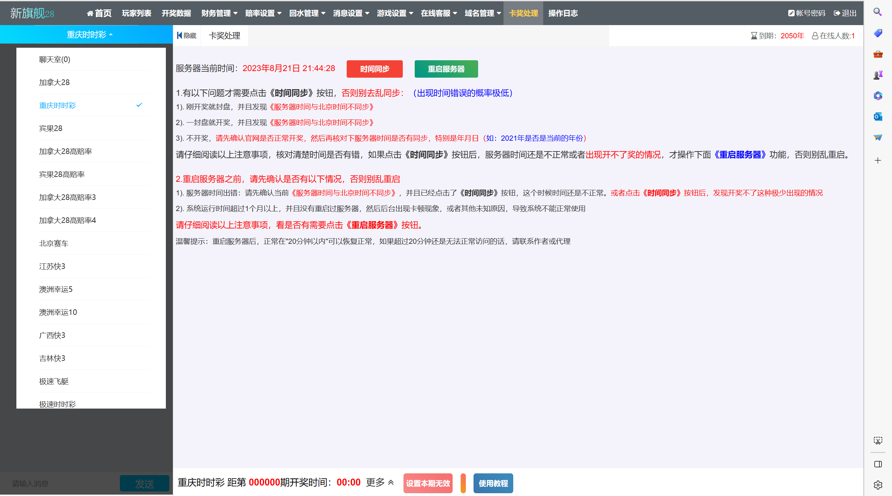Select 广西快3 in game list
This screenshot has width=892, height=496.
94,335
